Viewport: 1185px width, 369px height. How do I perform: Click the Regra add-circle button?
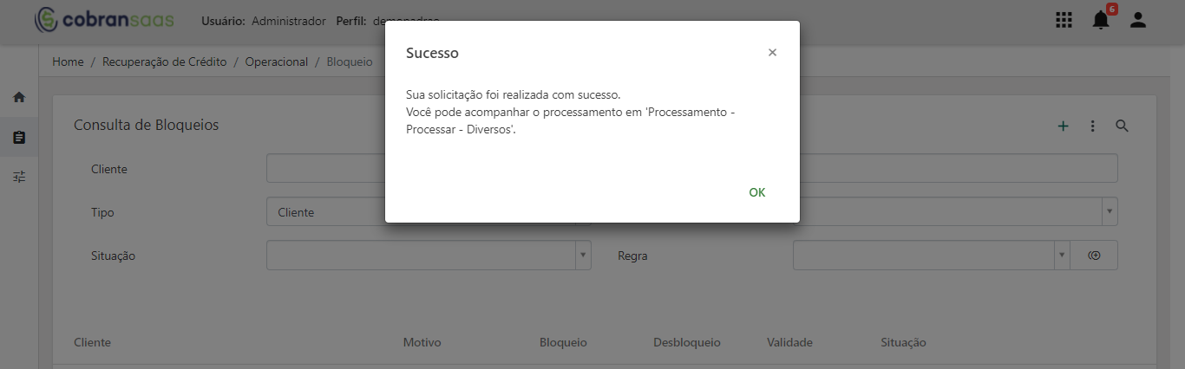point(1094,256)
